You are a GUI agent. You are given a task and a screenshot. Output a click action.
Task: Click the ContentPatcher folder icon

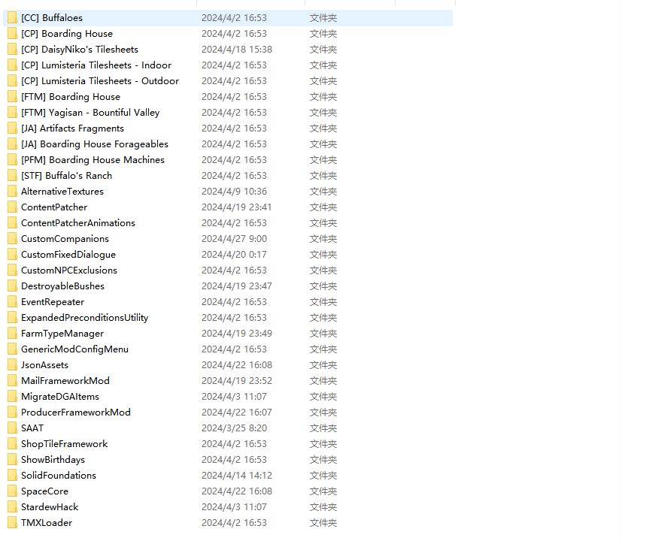(13, 207)
